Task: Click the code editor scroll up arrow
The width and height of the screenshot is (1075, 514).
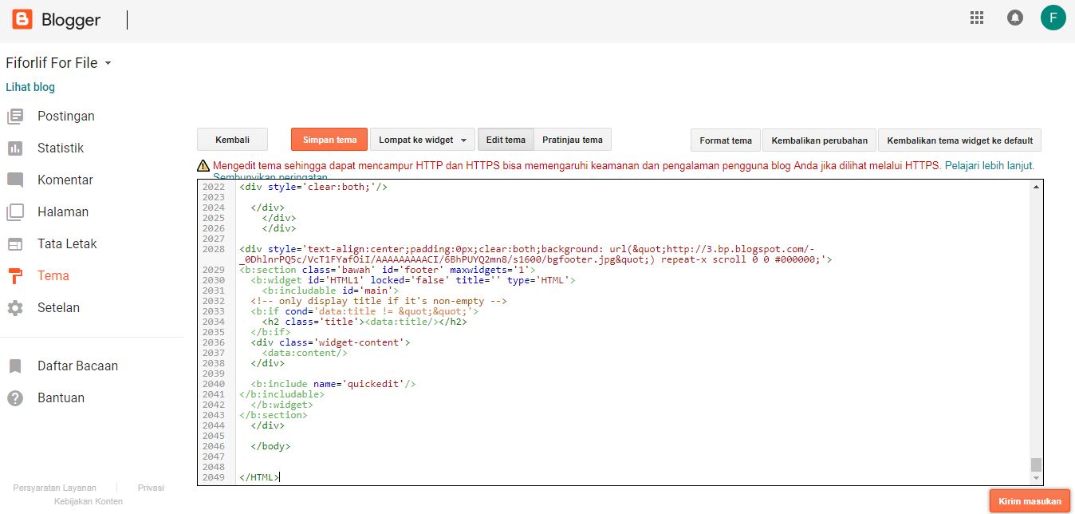Action: point(1036,187)
